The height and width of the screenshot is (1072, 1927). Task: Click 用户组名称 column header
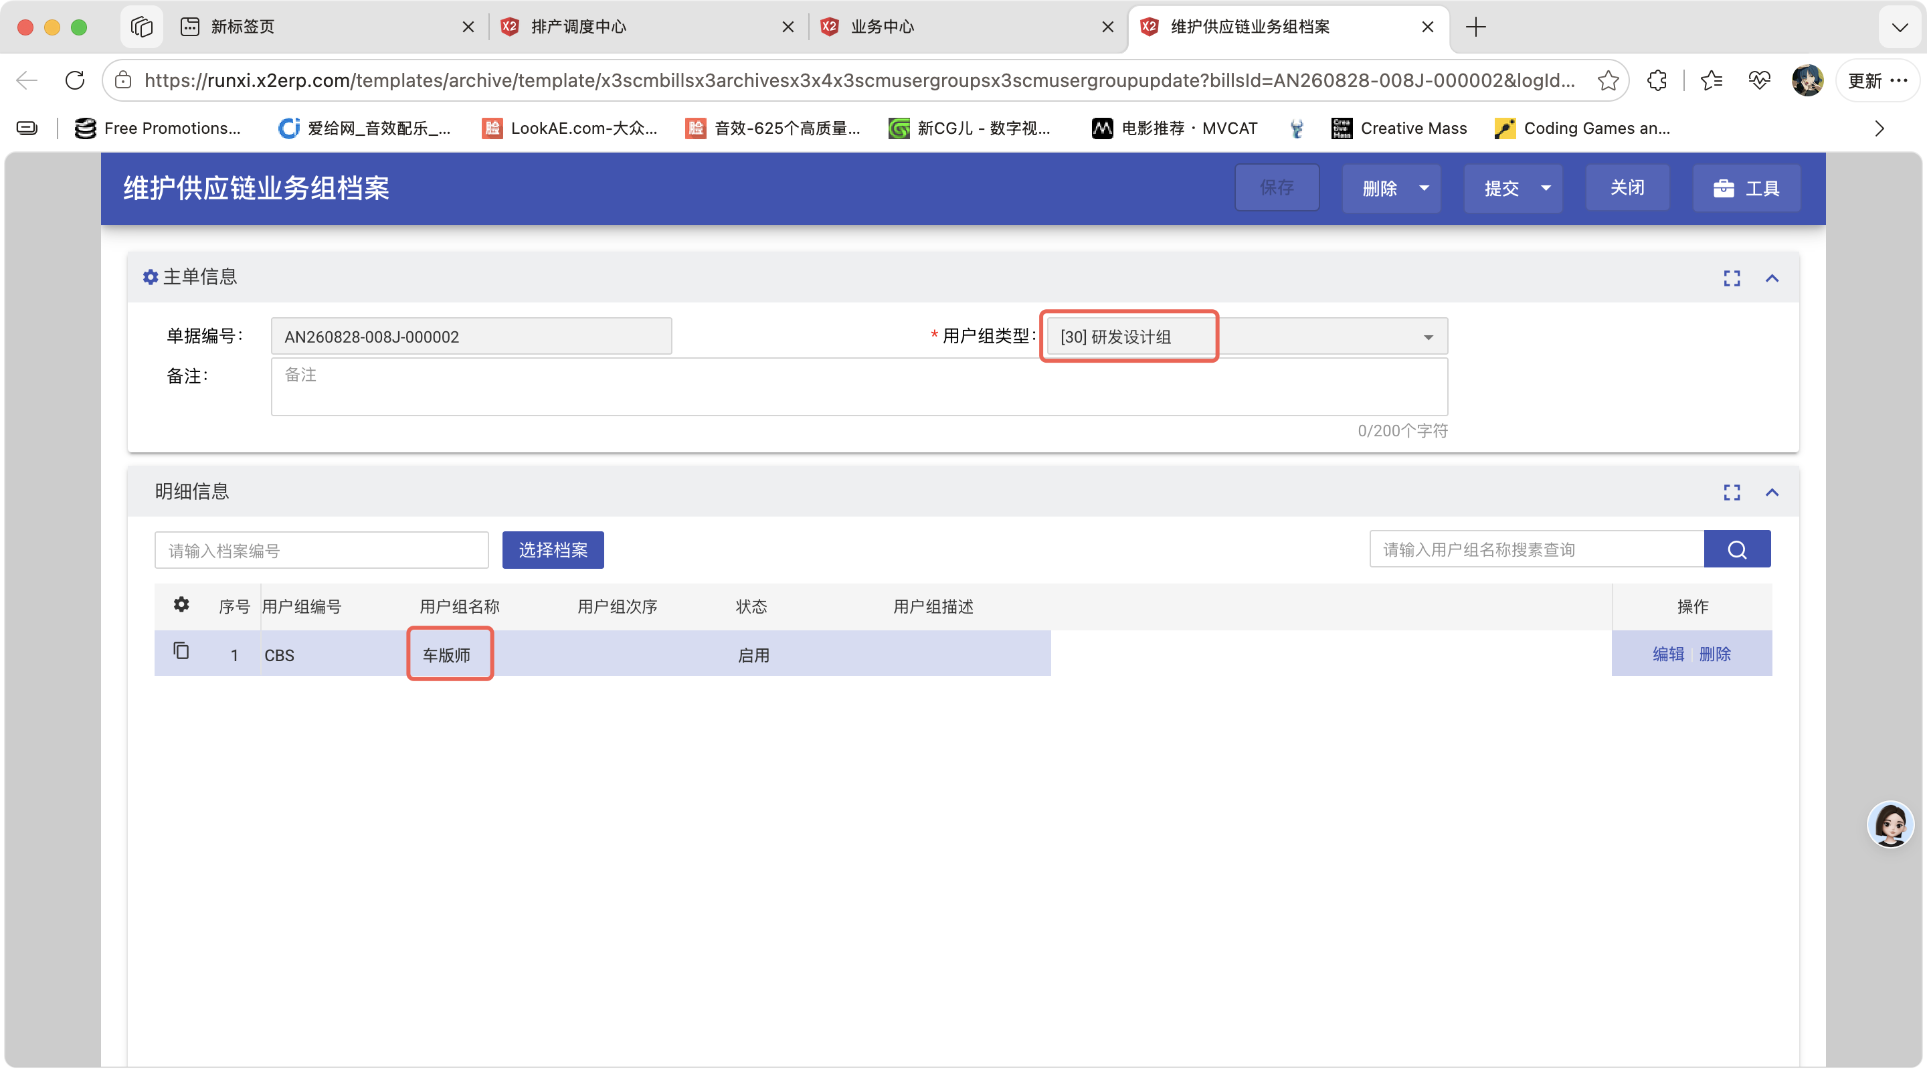click(x=459, y=607)
